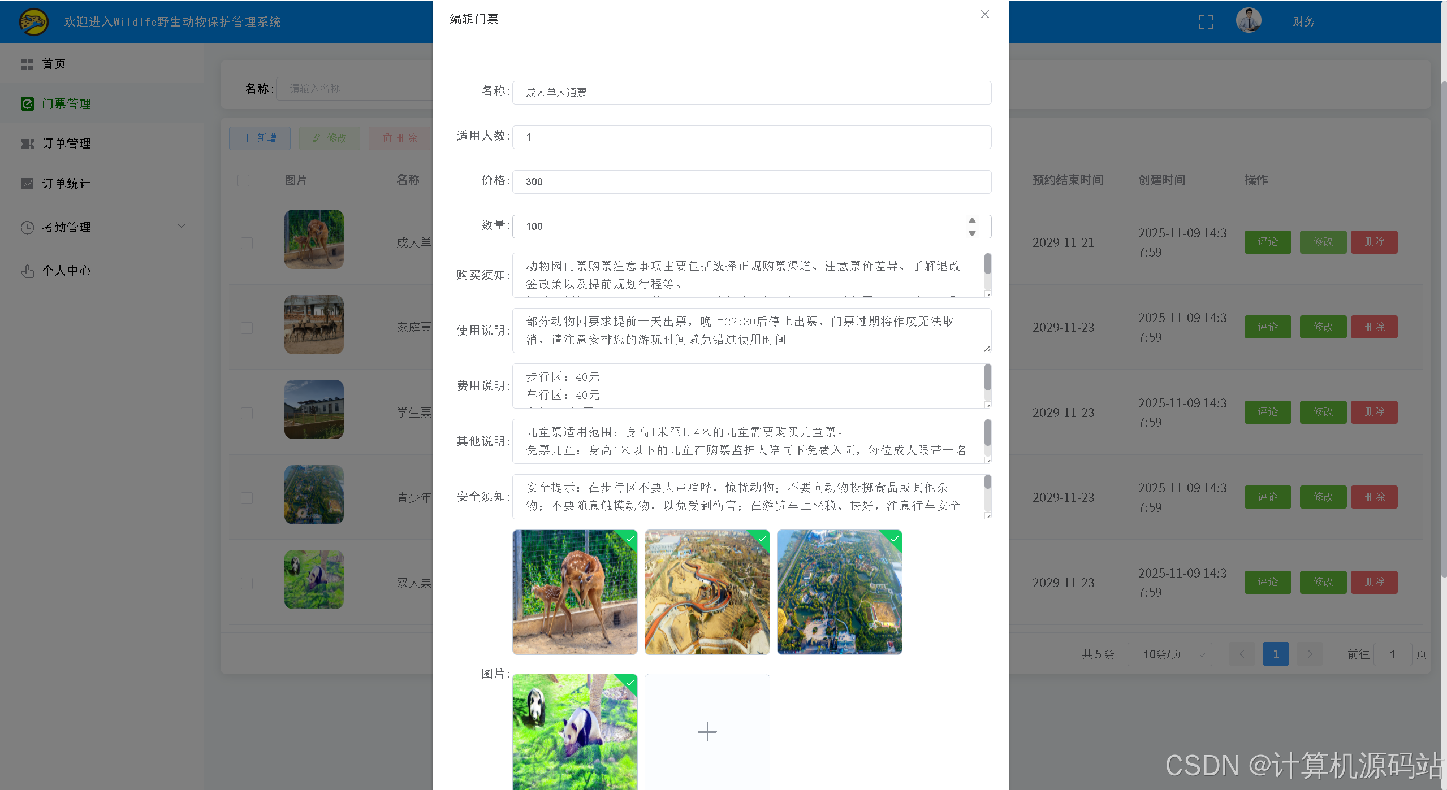Click 评论 for the 2029-11-21 row

[x=1267, y=242]
